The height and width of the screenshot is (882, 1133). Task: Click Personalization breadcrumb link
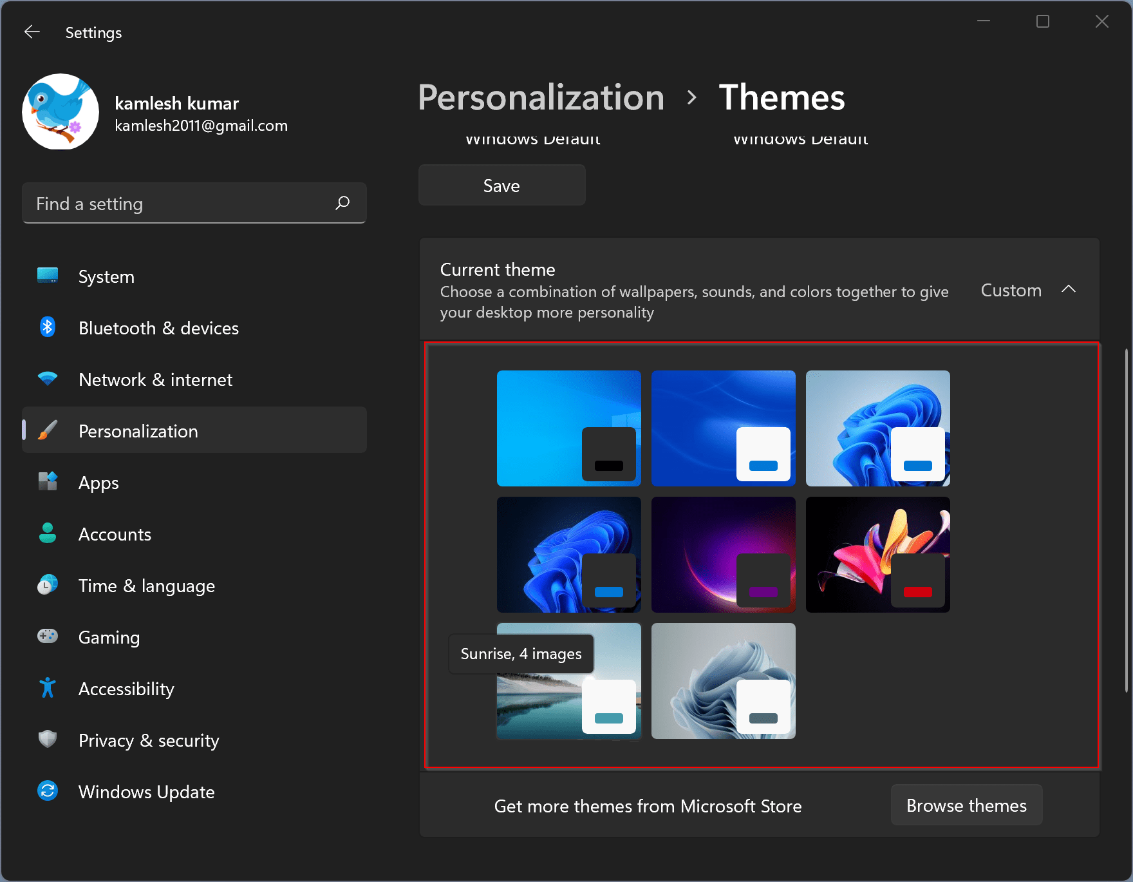pyautogui.click(x=541, y=97)
